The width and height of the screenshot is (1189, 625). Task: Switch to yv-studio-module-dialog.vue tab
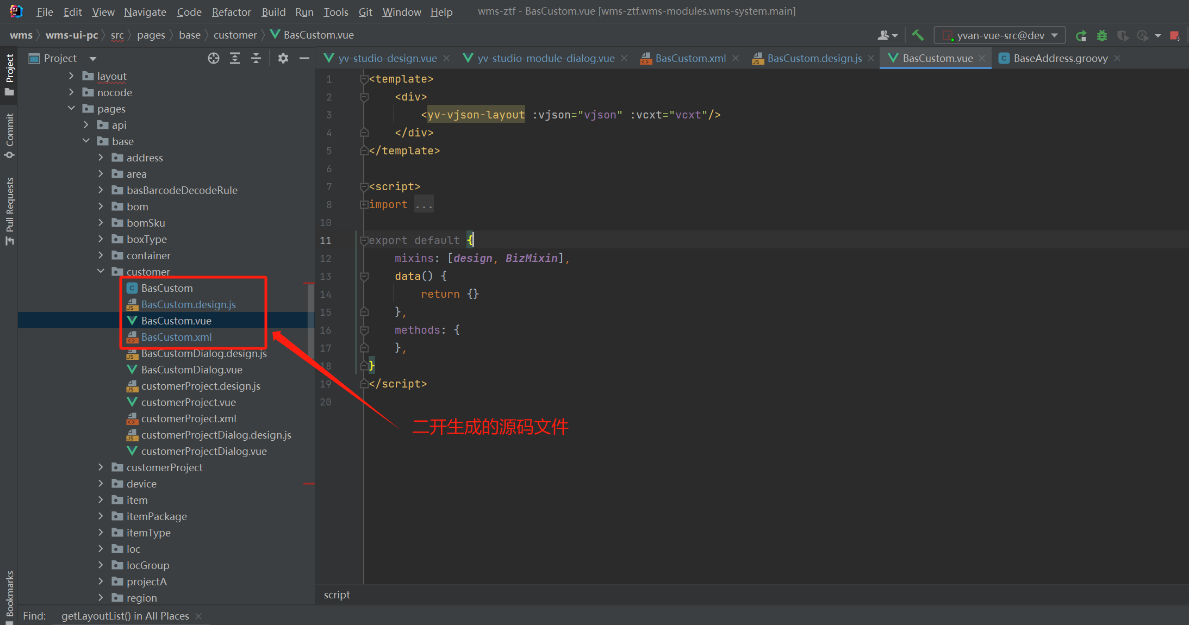[x=546, y=58]
